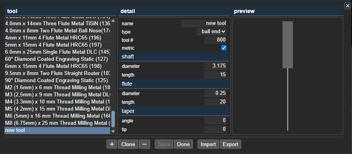
Task: Select M2 (1.6mm) x 6 mm Thread Milling
Action: point(57,88)
